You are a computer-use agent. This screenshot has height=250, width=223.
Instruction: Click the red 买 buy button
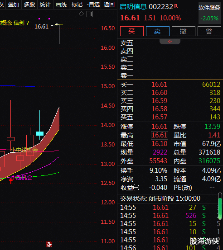(x=132, y=31)
